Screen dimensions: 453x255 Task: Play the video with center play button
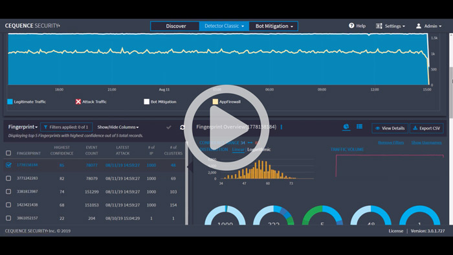[x=226, y=127]
